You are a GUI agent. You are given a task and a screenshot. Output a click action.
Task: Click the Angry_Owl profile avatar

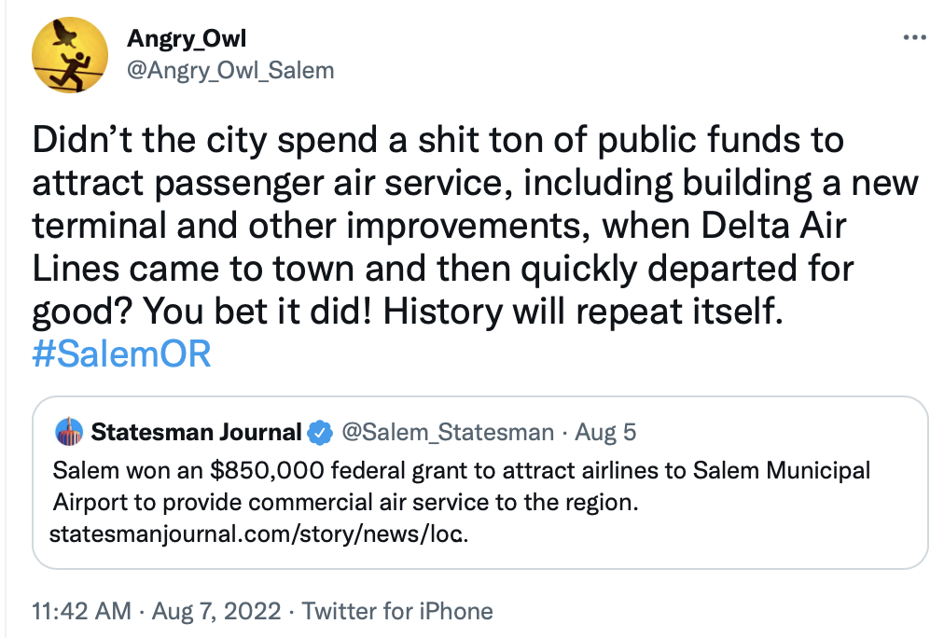(68, 54)
